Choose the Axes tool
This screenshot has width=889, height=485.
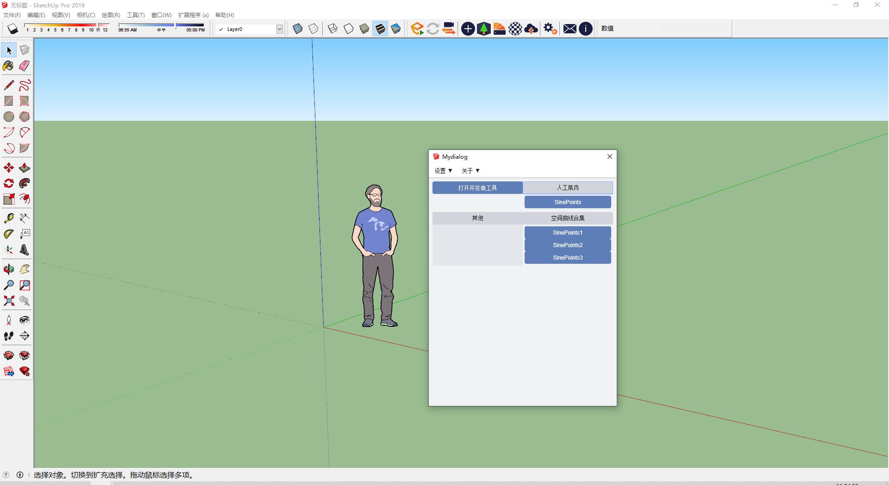(x=9, y=250)
